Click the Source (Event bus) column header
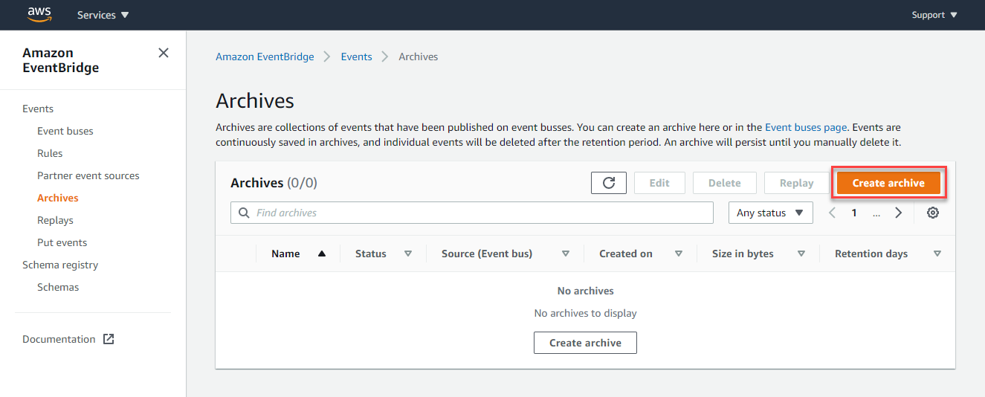This screenshot has height=397, width=985. click(487, 254)
